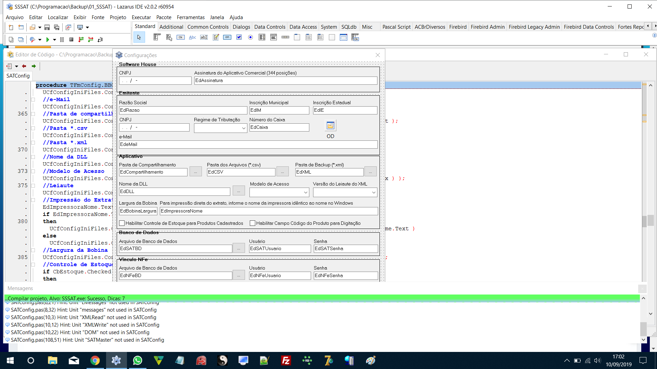Pick the TActionList component in palette
This screenshot has width=657, height=369.
(x=355, y=37)
